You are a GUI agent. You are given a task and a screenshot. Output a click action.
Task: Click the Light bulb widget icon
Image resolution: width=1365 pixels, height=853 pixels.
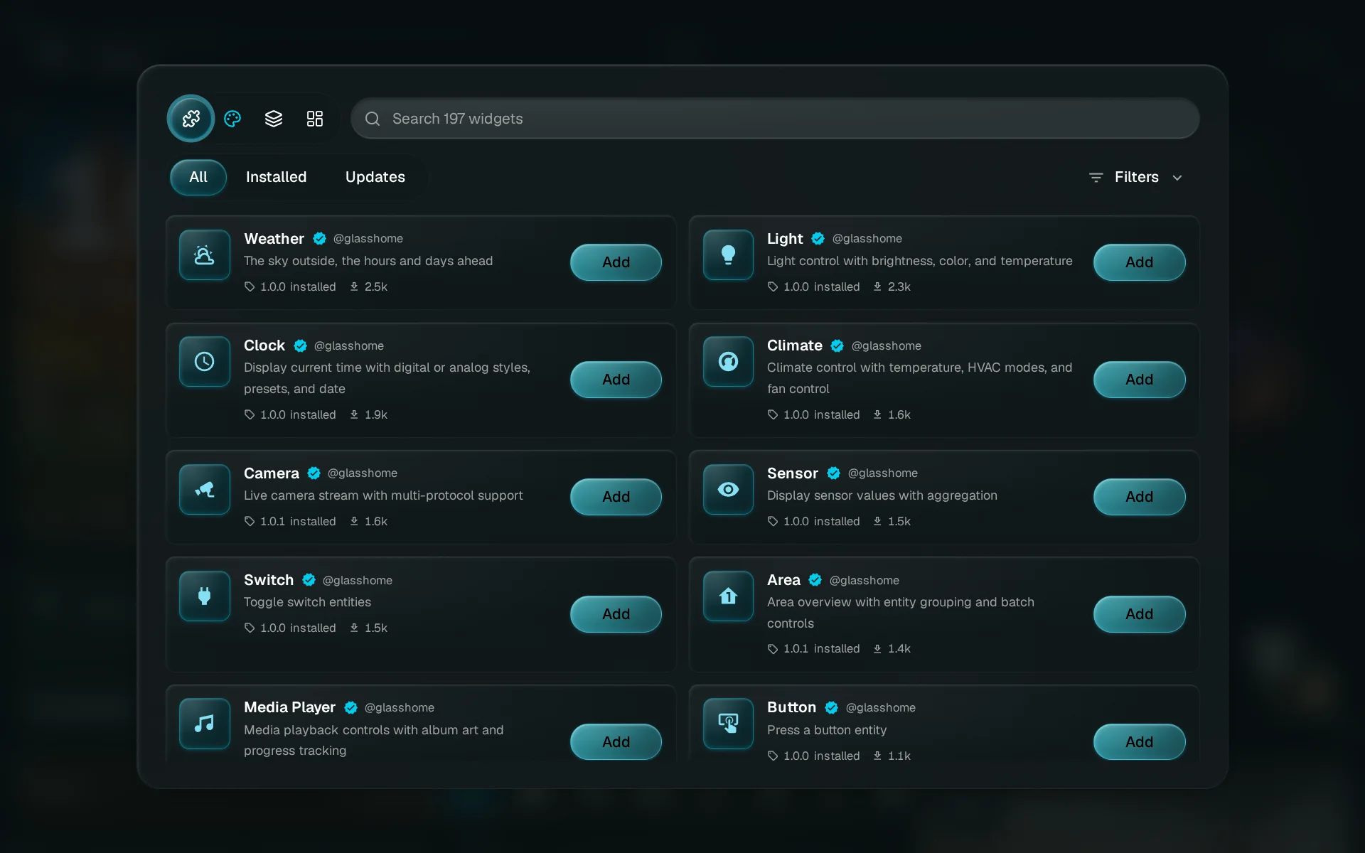(728, 254)
